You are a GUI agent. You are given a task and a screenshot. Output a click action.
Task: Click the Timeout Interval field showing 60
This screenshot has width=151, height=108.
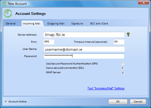point(119,42)
